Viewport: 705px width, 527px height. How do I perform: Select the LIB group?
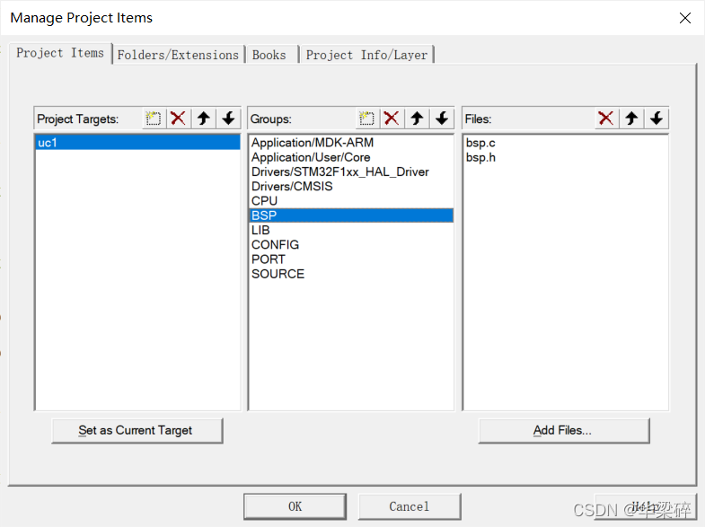pyautogui.click(x=351, y=230)
